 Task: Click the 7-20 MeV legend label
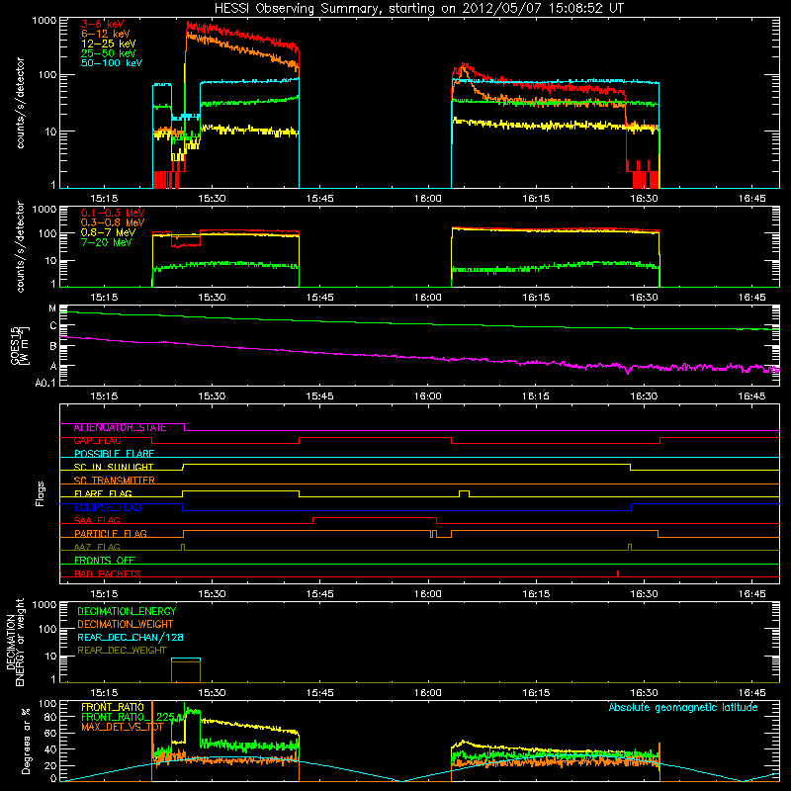pos(107,242)
